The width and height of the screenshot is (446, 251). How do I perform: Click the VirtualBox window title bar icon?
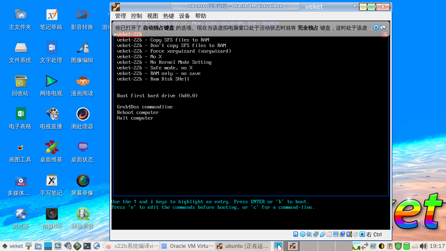pyautogui.click(x=116, y=7)
